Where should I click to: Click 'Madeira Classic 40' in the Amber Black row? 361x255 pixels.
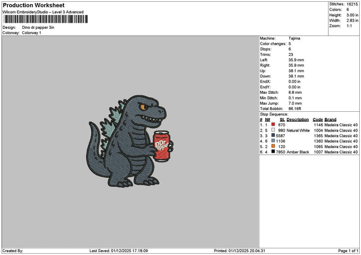pyautogui.click(x=341, y=152)
